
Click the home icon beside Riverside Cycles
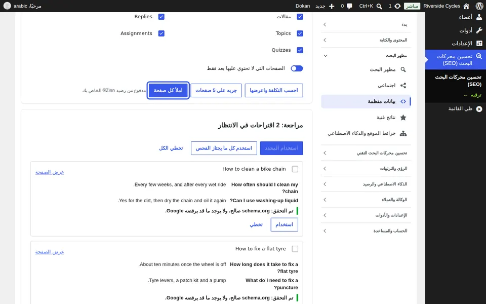(466, 6)
